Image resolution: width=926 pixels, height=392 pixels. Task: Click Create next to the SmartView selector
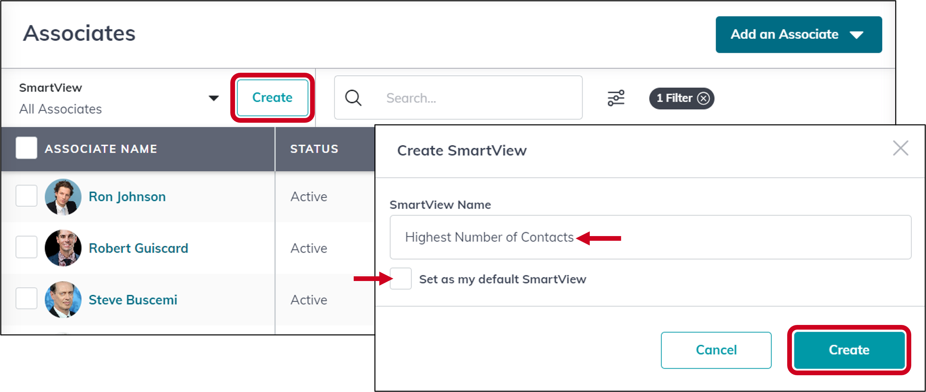point(273,97)
